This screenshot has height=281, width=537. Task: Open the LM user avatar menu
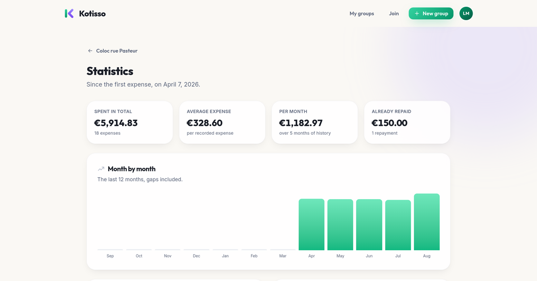[x=466, y=13]
